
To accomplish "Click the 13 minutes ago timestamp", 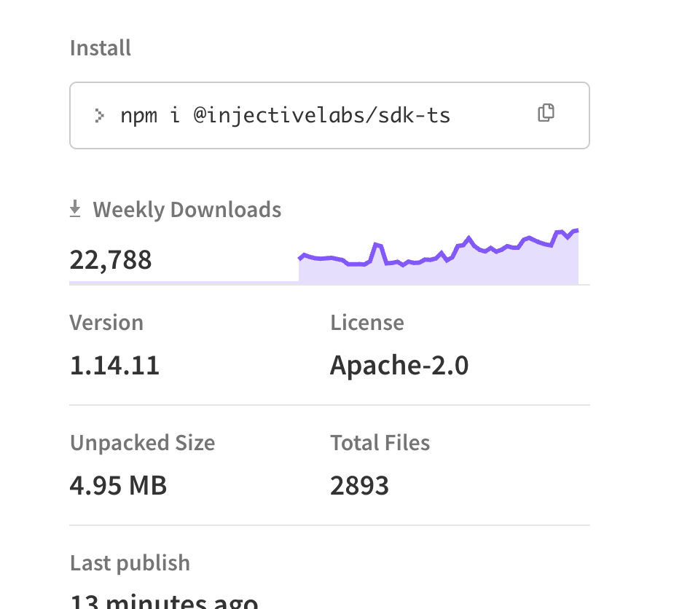I will coord(164,601).
